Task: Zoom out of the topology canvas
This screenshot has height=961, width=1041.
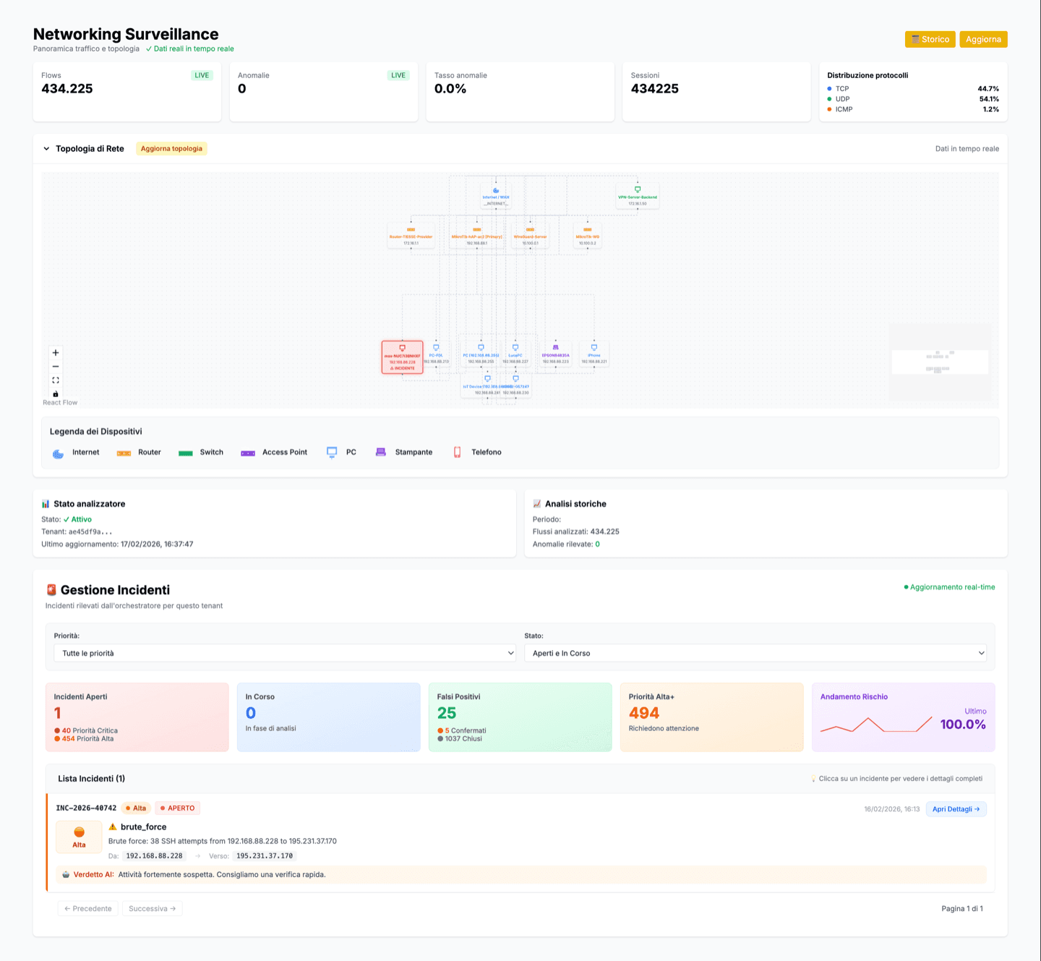Action: pyautogui.click(x=56, y=367)
